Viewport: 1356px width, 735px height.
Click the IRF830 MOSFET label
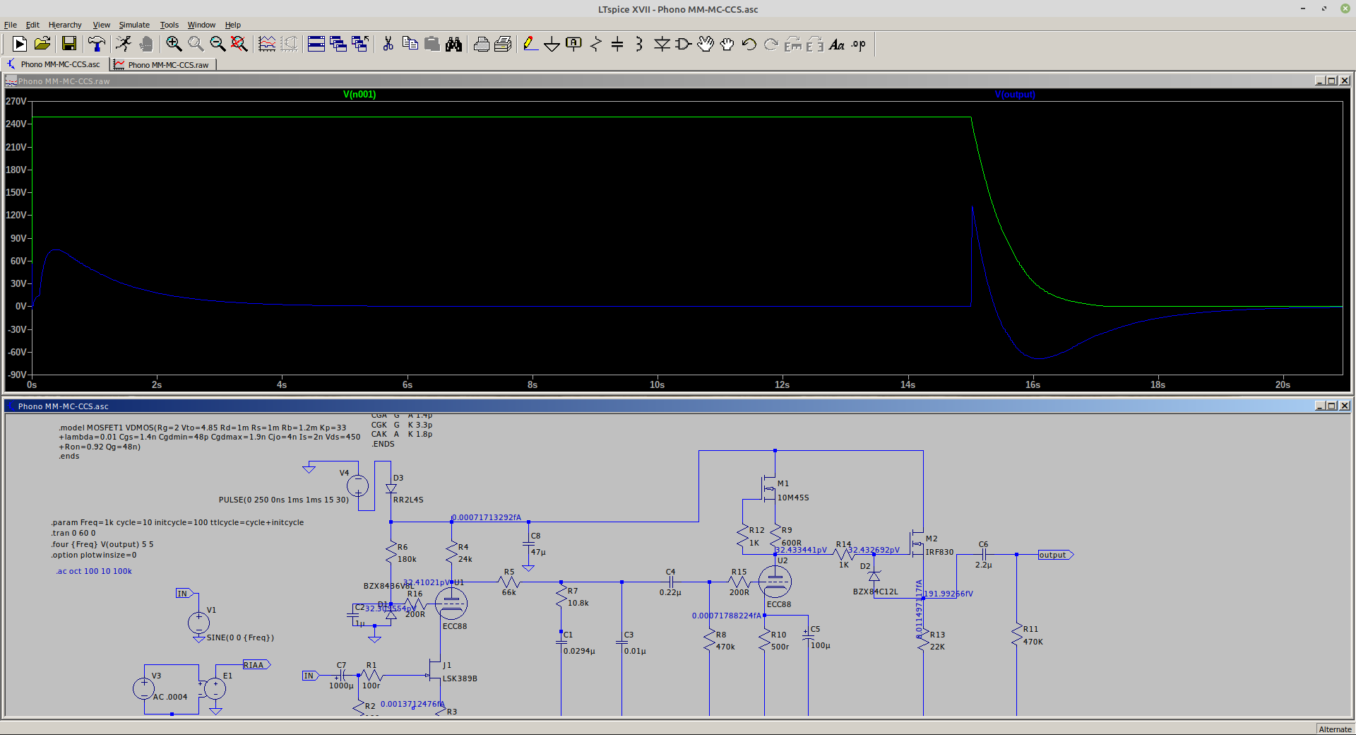(x=939, y=552)
